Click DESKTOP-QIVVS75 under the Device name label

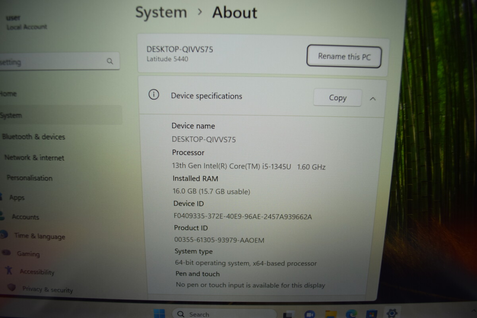pos(204,140)
